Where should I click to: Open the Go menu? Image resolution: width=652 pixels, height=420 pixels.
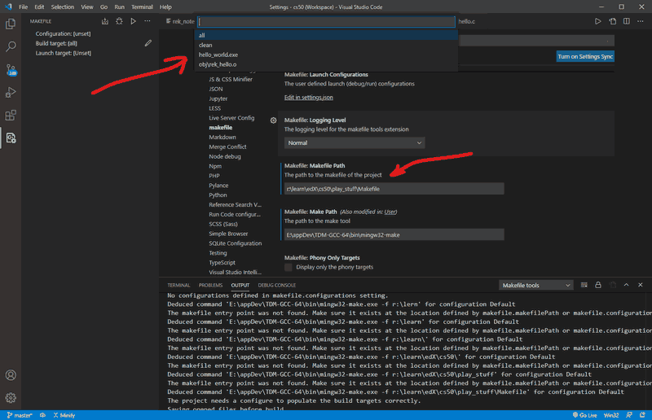point(104,7)
